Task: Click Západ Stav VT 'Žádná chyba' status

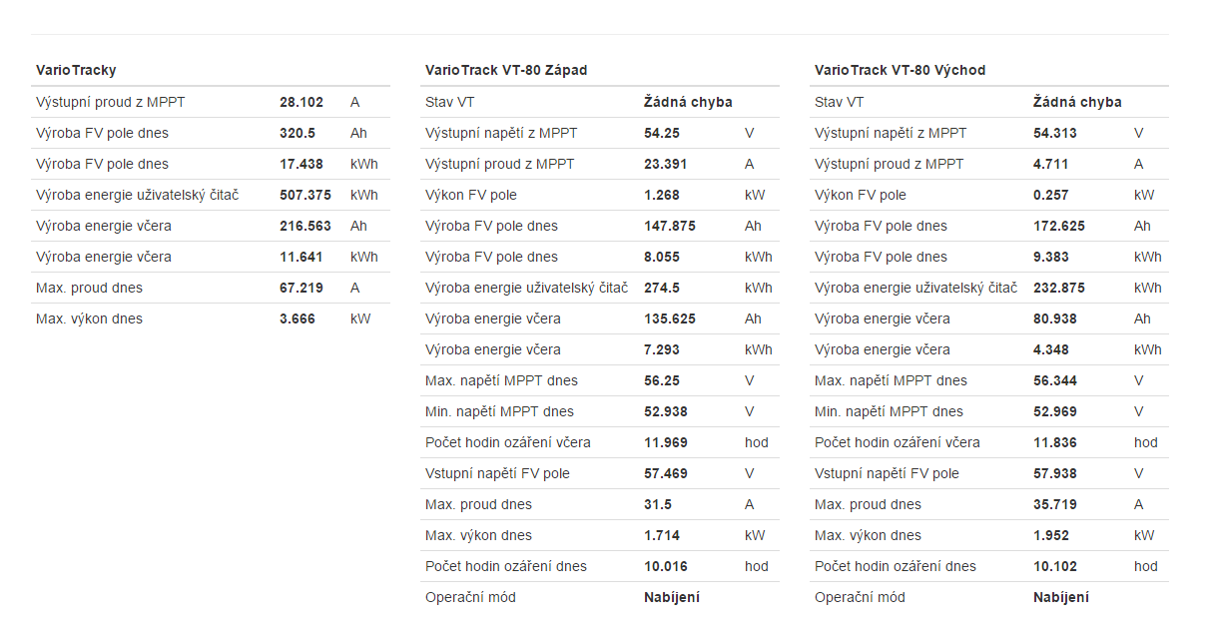Action: (688, 102)
